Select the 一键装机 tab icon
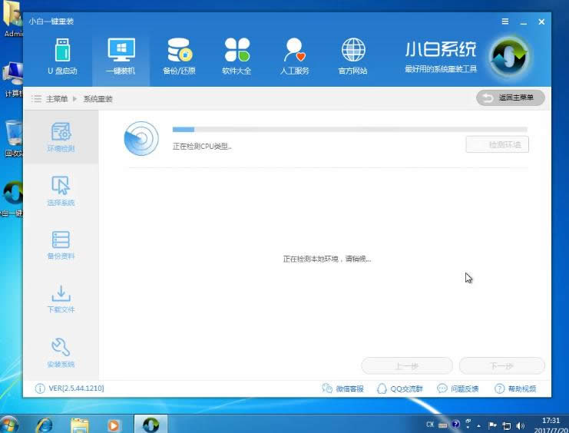This screenshot has height=433, width=569. click(121, 56)
